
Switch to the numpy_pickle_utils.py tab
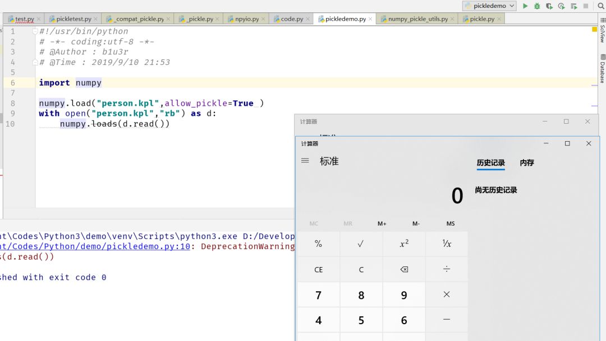click(417, 18)
